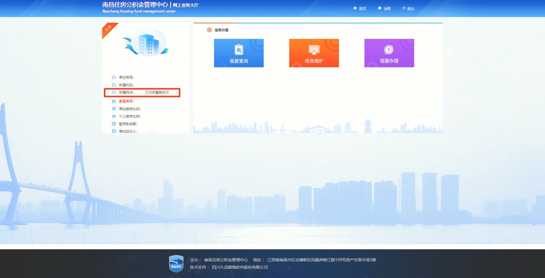Viewport: 545px width, 278px height.
Task: Click the message bubble icon beside 消息
Action: [380, 8]
